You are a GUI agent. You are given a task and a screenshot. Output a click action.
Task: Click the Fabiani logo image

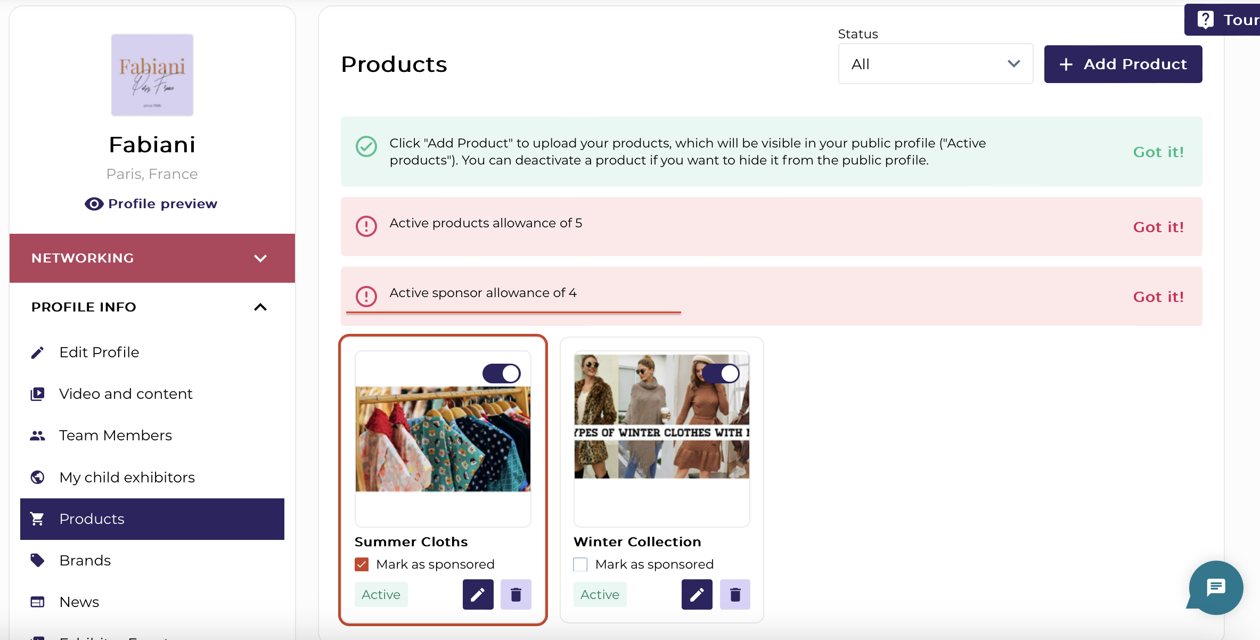[x=152, y=75]
